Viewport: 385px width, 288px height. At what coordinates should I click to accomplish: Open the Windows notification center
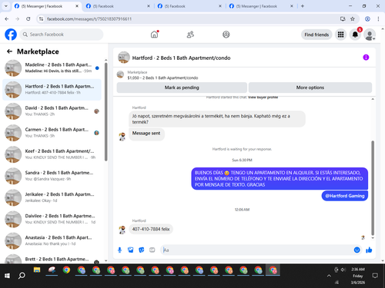(x=375, y=276)
